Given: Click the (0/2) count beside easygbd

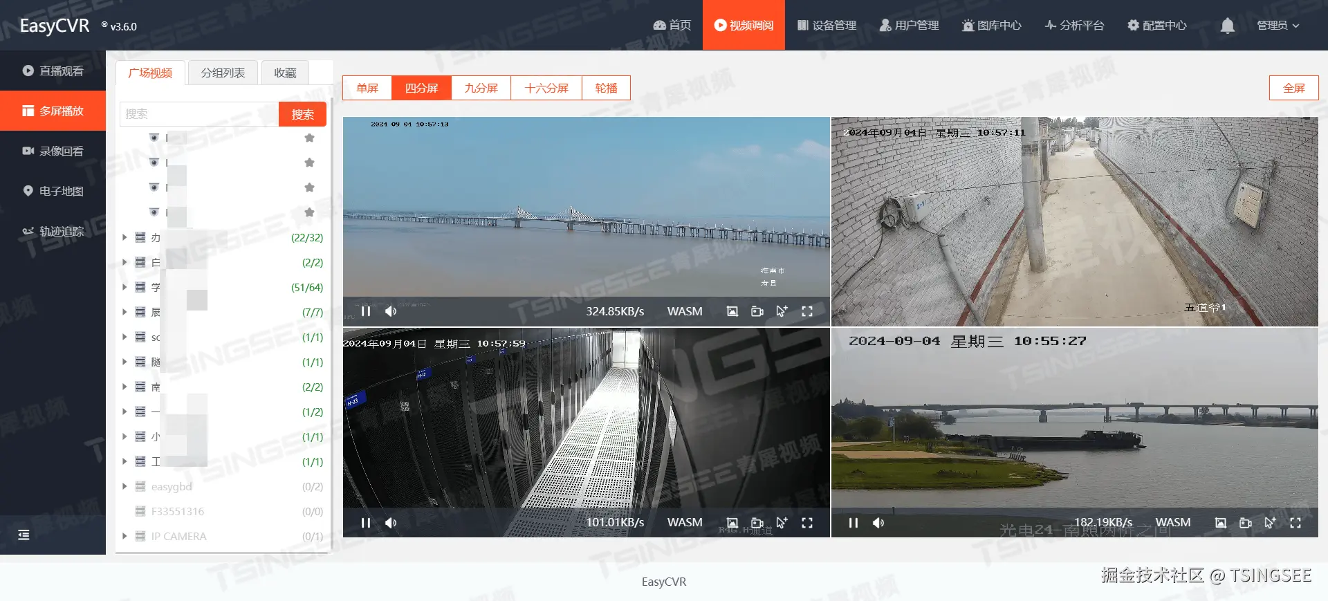Looking at the screenshot, I should click(313, 486).
